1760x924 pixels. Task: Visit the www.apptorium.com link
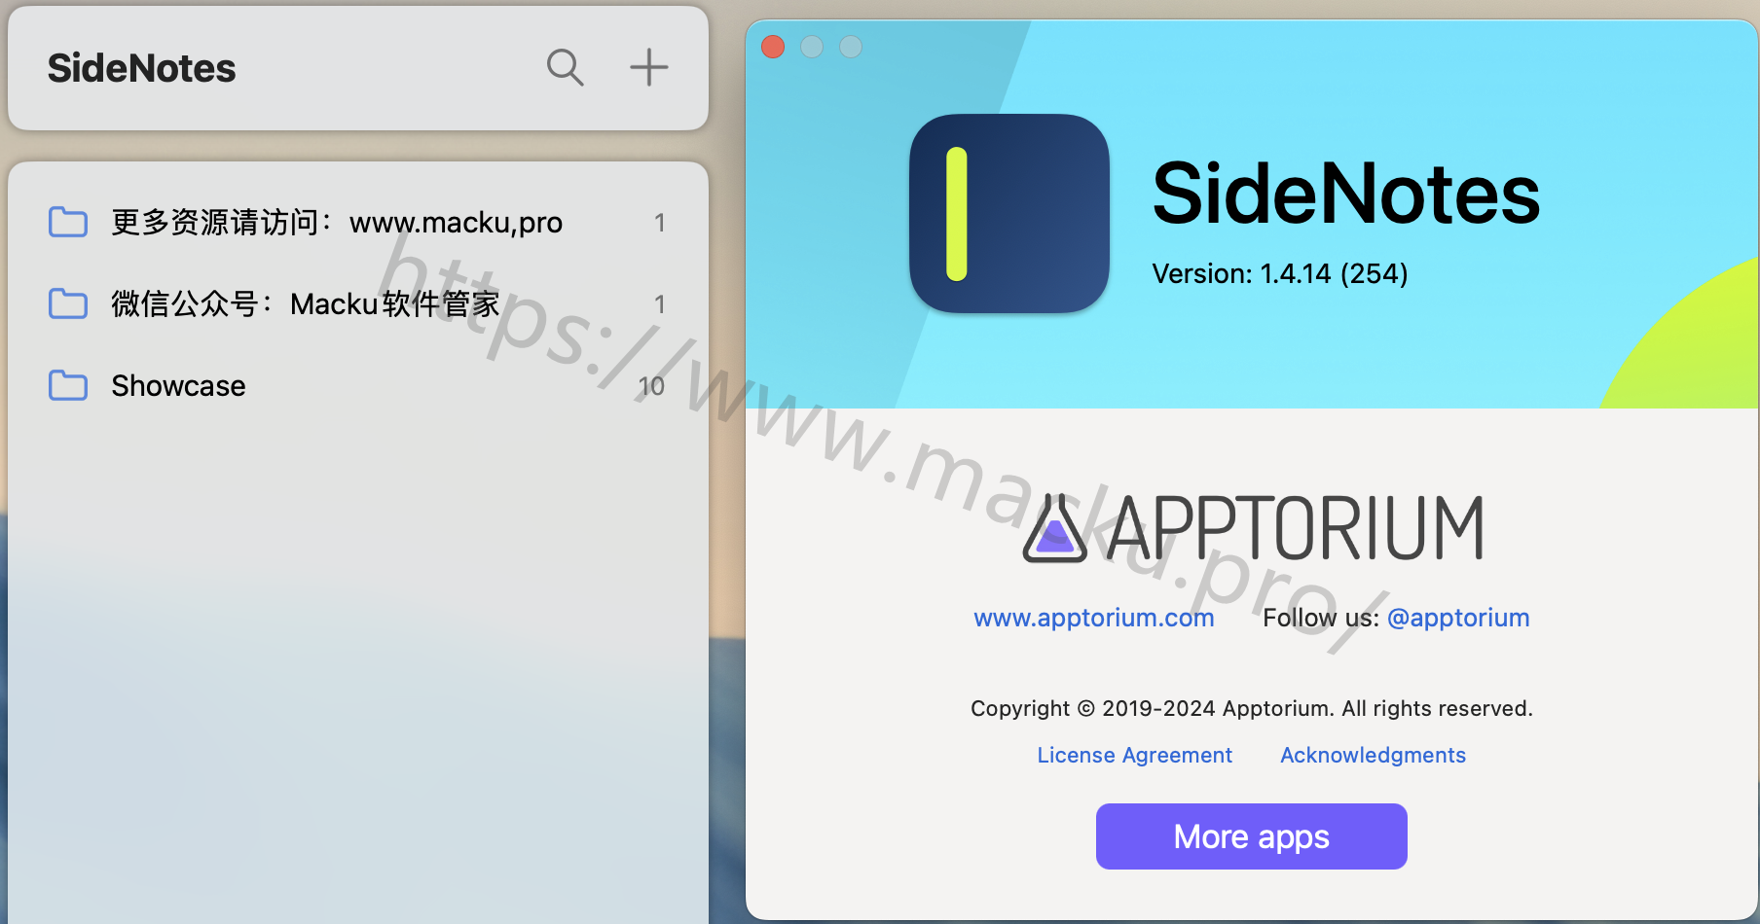tap(1094, 618)
